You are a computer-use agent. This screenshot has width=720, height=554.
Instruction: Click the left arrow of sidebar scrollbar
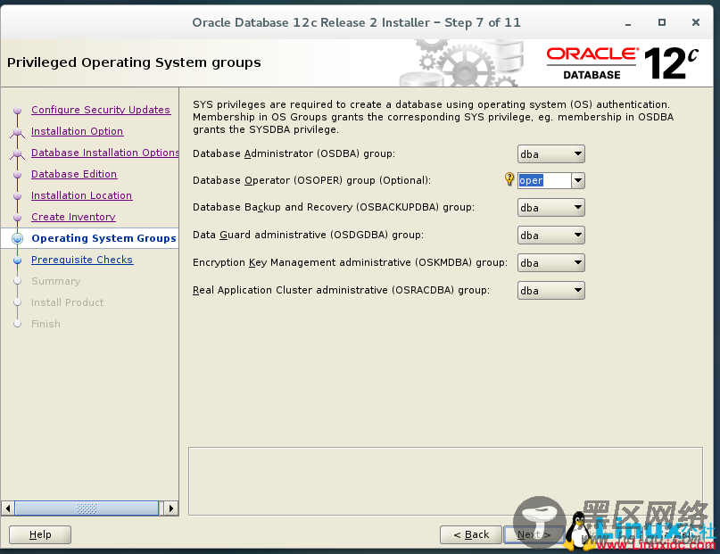pyautogui.click(x=7, y=509)
